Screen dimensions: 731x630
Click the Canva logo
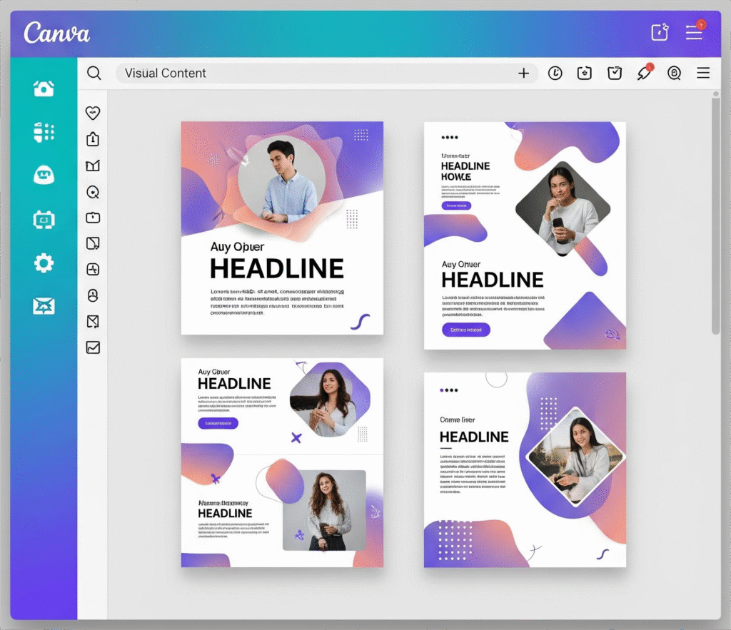(x=56, y=33)
